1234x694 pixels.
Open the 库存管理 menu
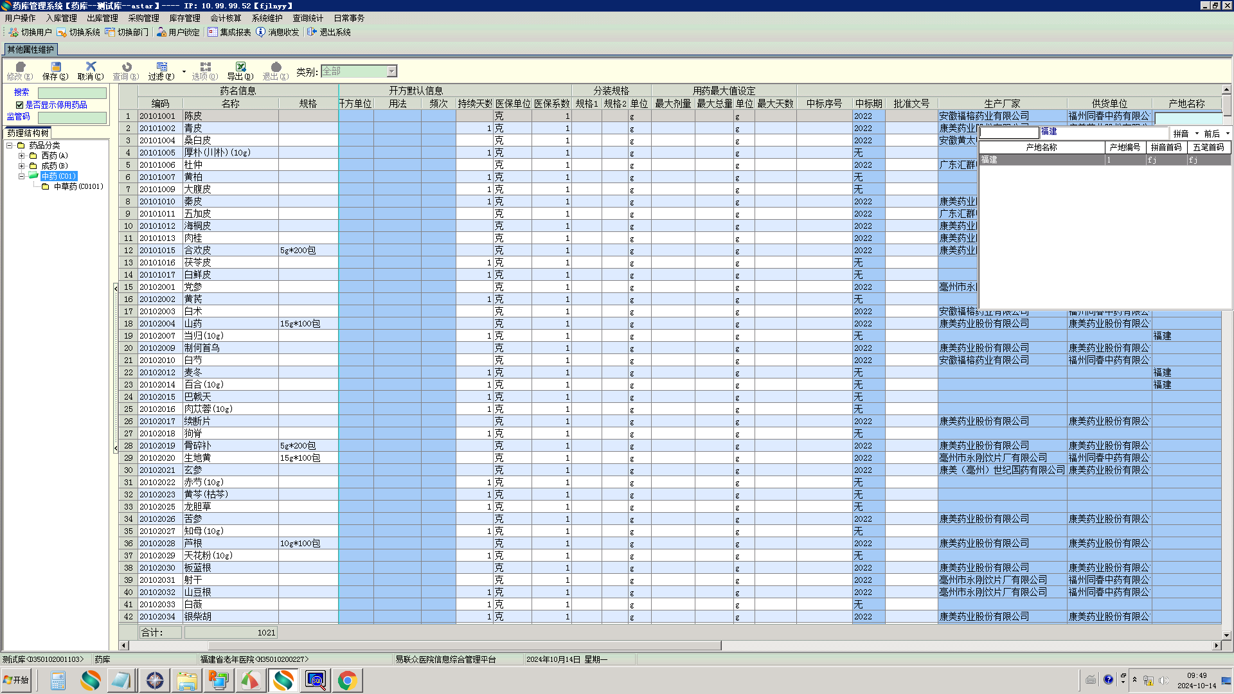[x=184, y=18]
